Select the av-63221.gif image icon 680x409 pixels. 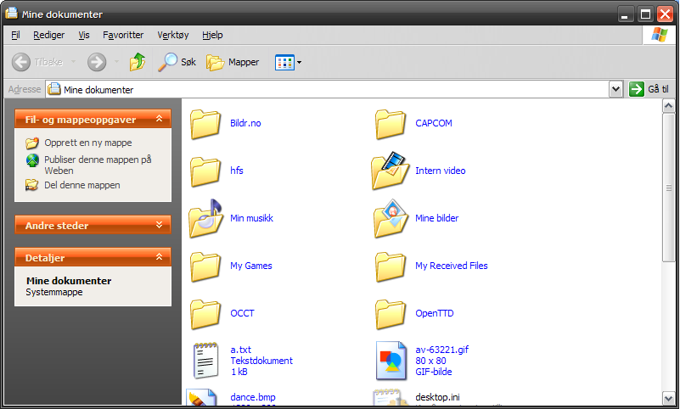coord(391,361)
